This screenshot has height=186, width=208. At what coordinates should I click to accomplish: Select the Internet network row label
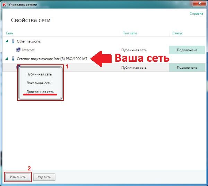(28, 50)
